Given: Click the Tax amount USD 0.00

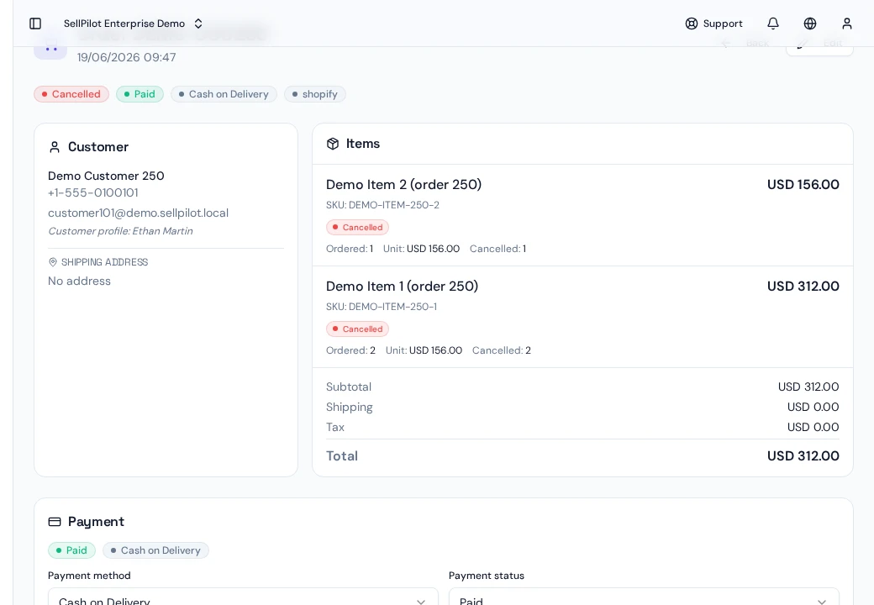Looking at the screenshot, I should pos(813,428).
